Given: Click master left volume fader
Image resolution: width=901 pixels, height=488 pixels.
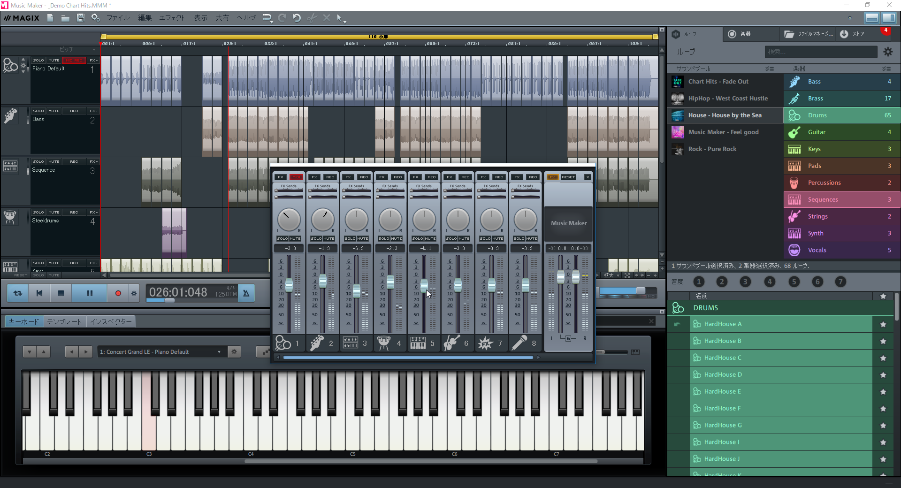Looking at the screenshot, I should (x=561, y=277).
